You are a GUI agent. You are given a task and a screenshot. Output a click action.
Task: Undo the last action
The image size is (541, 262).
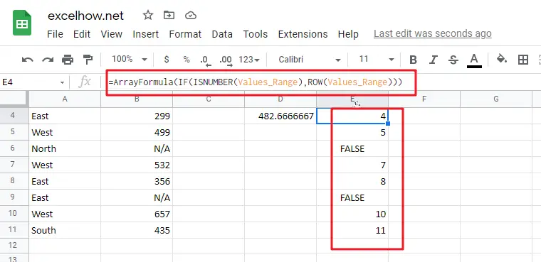(27, 60)
